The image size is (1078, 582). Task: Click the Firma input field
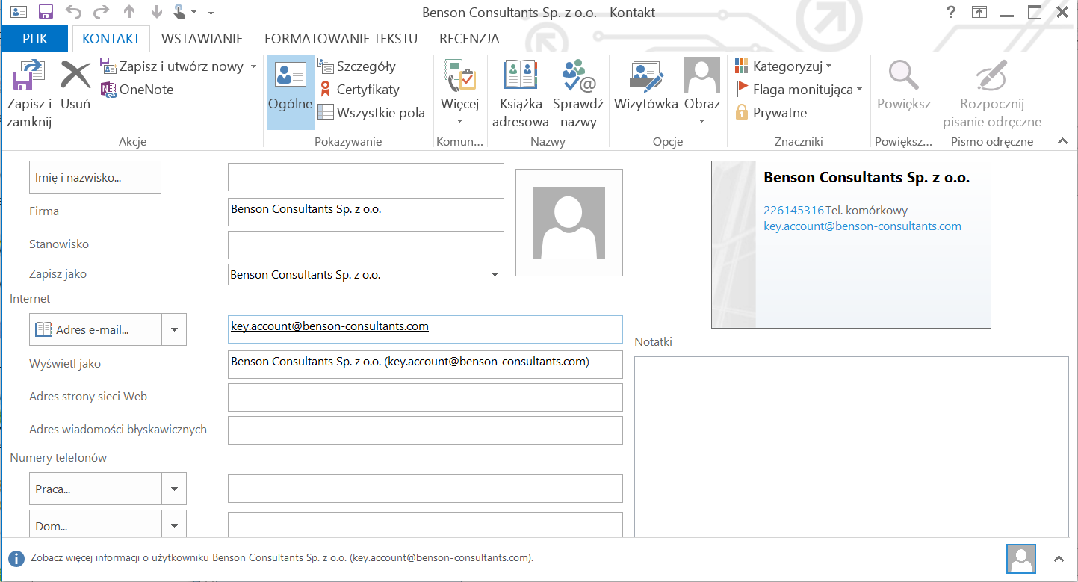366,212
